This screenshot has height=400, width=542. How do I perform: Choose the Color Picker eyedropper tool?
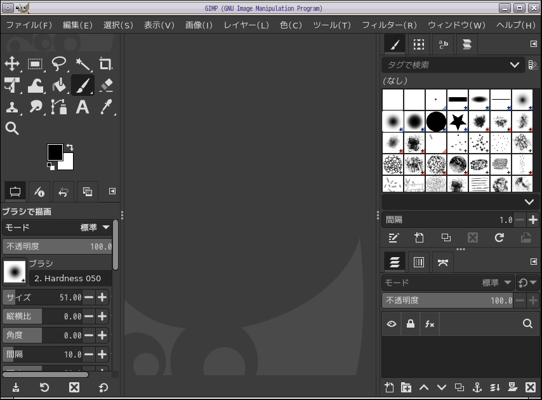click(x=105, y=107)
